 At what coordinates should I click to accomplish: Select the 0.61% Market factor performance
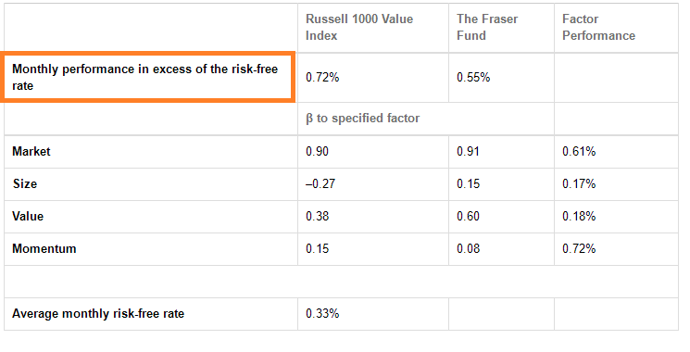tap(579, 151)
